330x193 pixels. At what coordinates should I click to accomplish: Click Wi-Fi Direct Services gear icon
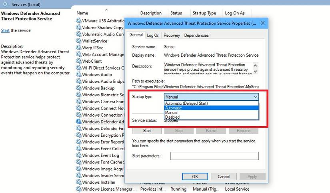coord(78,68)
